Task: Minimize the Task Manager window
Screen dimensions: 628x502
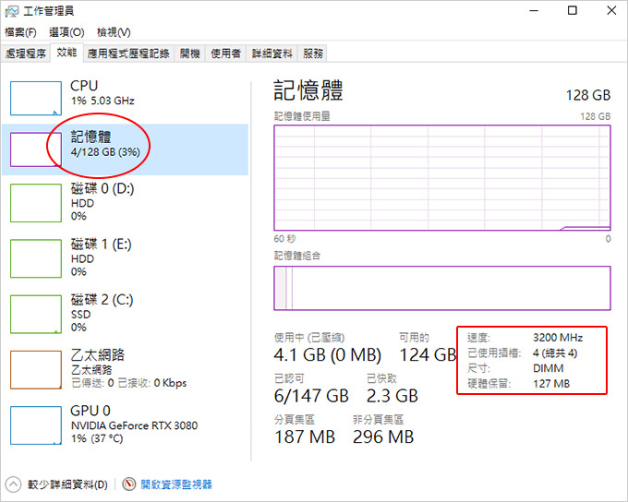Action: (x=534, y=11)
